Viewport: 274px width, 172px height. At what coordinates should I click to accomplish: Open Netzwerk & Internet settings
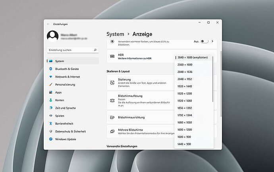[x=73, y=77]
